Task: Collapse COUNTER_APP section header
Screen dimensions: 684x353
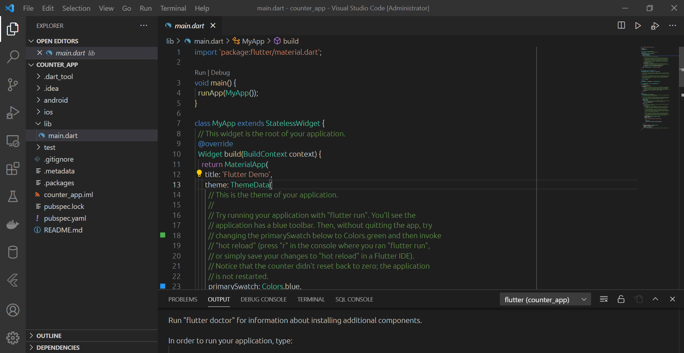Action: coord(92,65)
